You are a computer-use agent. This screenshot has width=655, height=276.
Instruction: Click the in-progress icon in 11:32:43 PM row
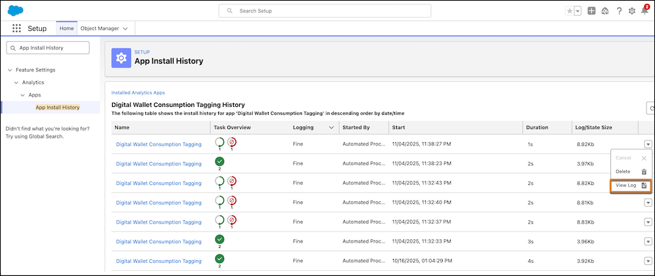[219, 181]
